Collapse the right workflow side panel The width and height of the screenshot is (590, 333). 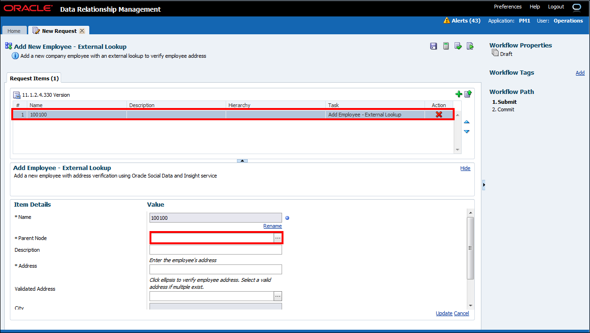click(x=484, y=185)
